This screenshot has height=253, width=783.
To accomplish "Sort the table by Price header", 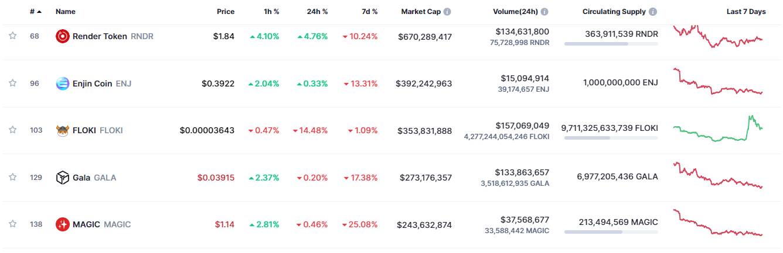I will pyautogui.click(x=226, y=12).
